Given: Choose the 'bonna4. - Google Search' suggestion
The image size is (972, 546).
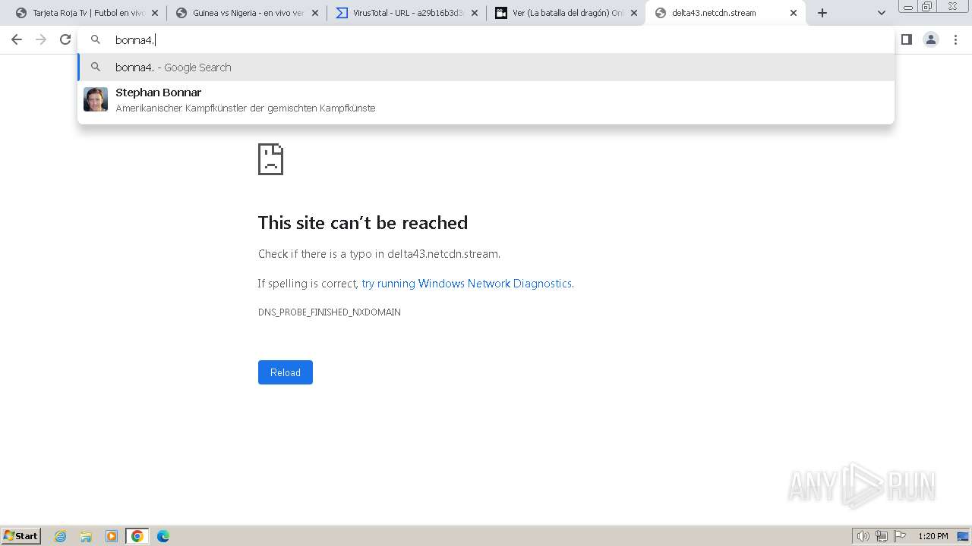Looking at the screenshot, I should [486, 67].
